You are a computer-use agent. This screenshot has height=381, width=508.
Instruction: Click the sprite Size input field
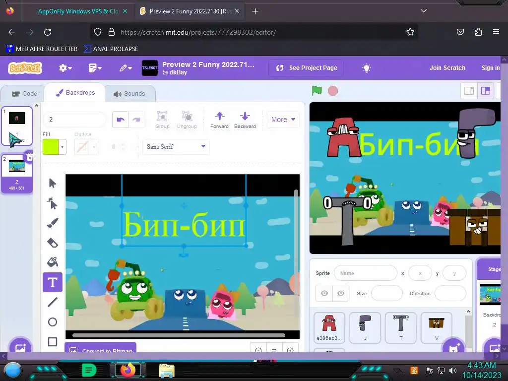click(386, 293)
